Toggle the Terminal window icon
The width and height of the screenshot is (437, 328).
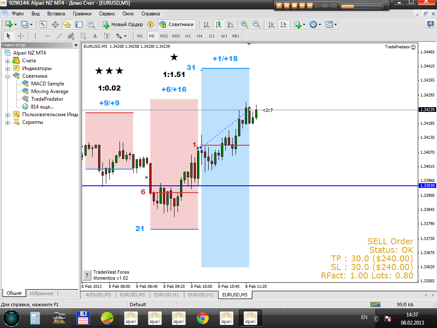pyautogui.click(x=79, y=24)
